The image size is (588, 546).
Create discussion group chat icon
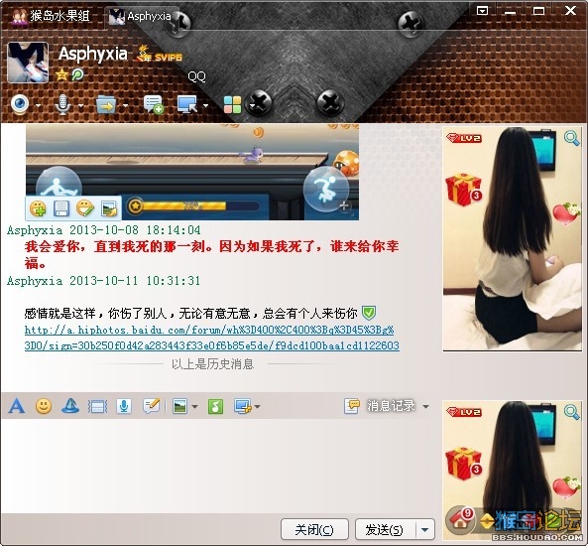[153, 104]
